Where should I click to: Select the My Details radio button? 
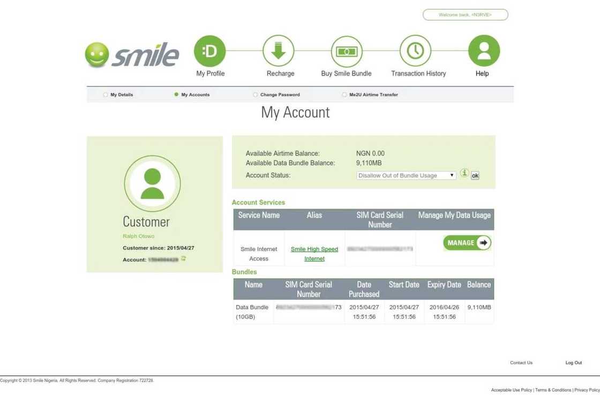pos(105,94)
